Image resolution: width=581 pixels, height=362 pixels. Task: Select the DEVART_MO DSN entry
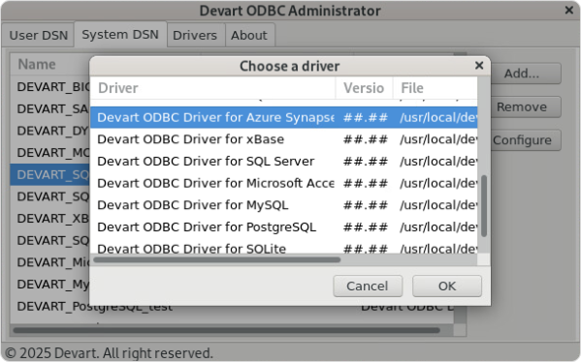(x=50, y=152)
